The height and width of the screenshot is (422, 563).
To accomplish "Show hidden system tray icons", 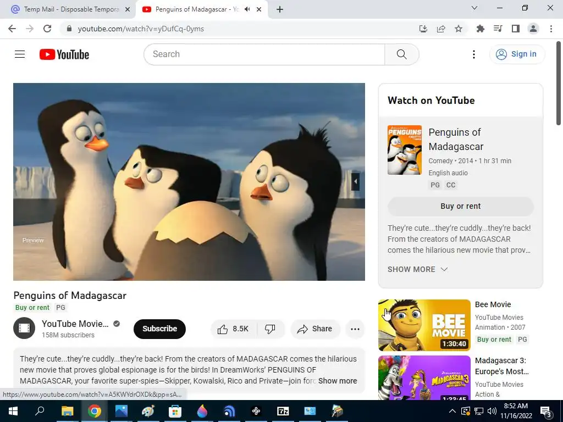I will pos(452,411).
